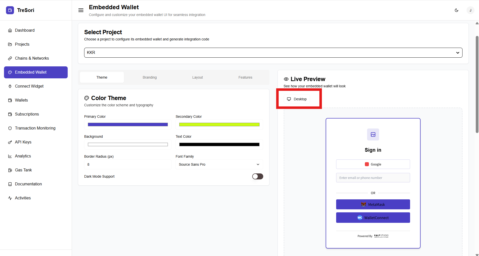
Task: Click the Desktop preview button
Action: [x=297, y=99]
